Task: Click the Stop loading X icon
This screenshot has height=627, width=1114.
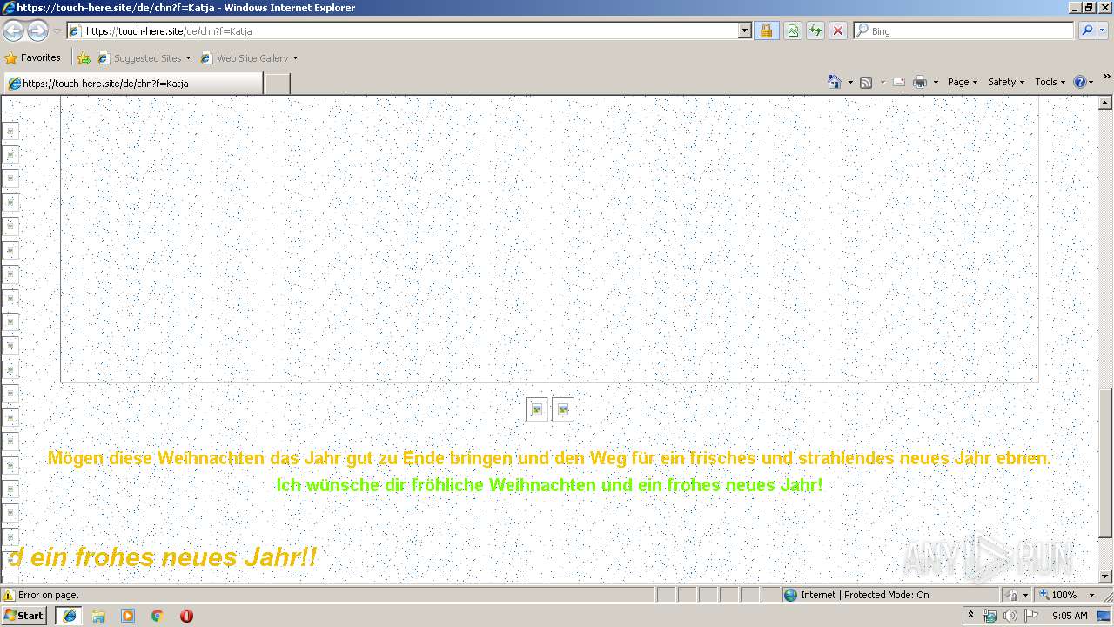Action: 838,30
